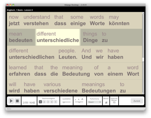151x118 pixels.
Task: Click the word 'verstehen'
Action: 36,23
